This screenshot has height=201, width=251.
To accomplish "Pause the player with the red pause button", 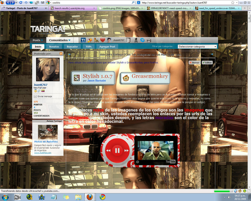I will tap(117, 150).
